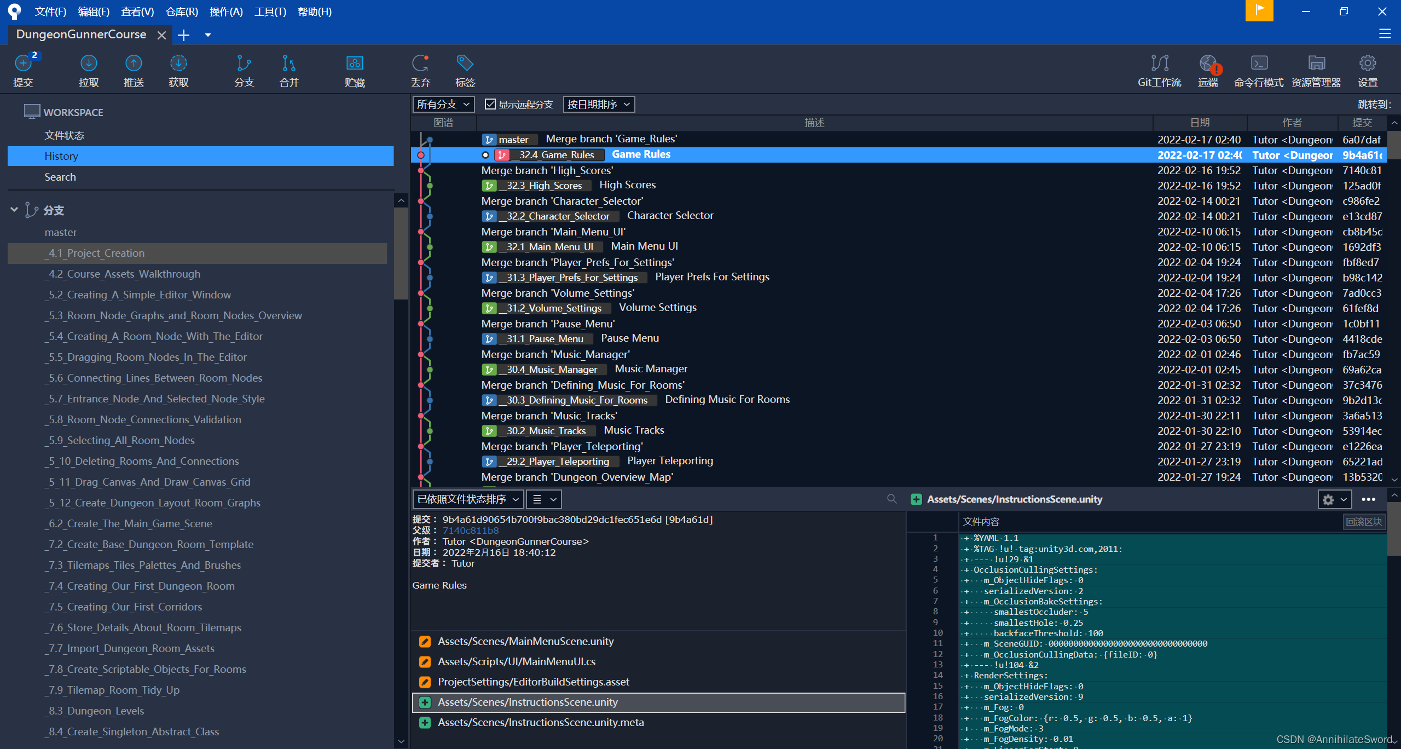Select the _4.2_Course_Assets_Walkthrough branch

pos(124,274)
